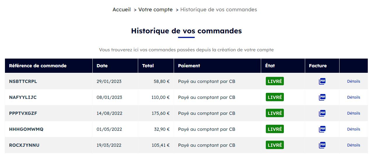Click the Facture column header
Image resolution: width=371 pixels, height=154 pixels.
pos(318,66)
